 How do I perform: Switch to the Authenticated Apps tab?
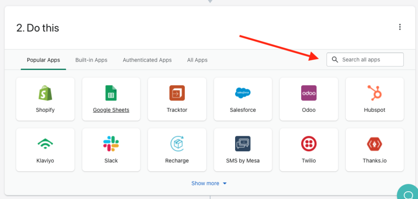coord(147,60)
